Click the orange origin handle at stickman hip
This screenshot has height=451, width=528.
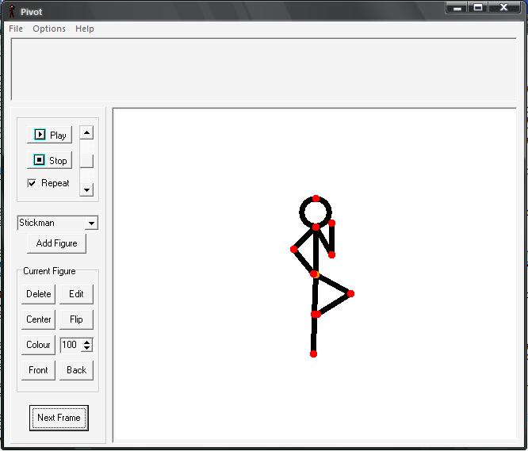(x=316, y=275)
